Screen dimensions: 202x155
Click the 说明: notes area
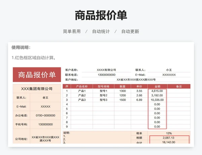(x=97, y=137)
